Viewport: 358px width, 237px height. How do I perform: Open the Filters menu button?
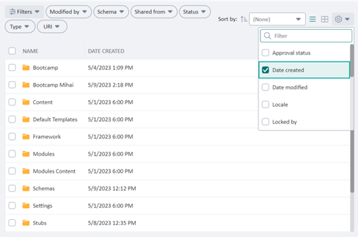(25, 12)
